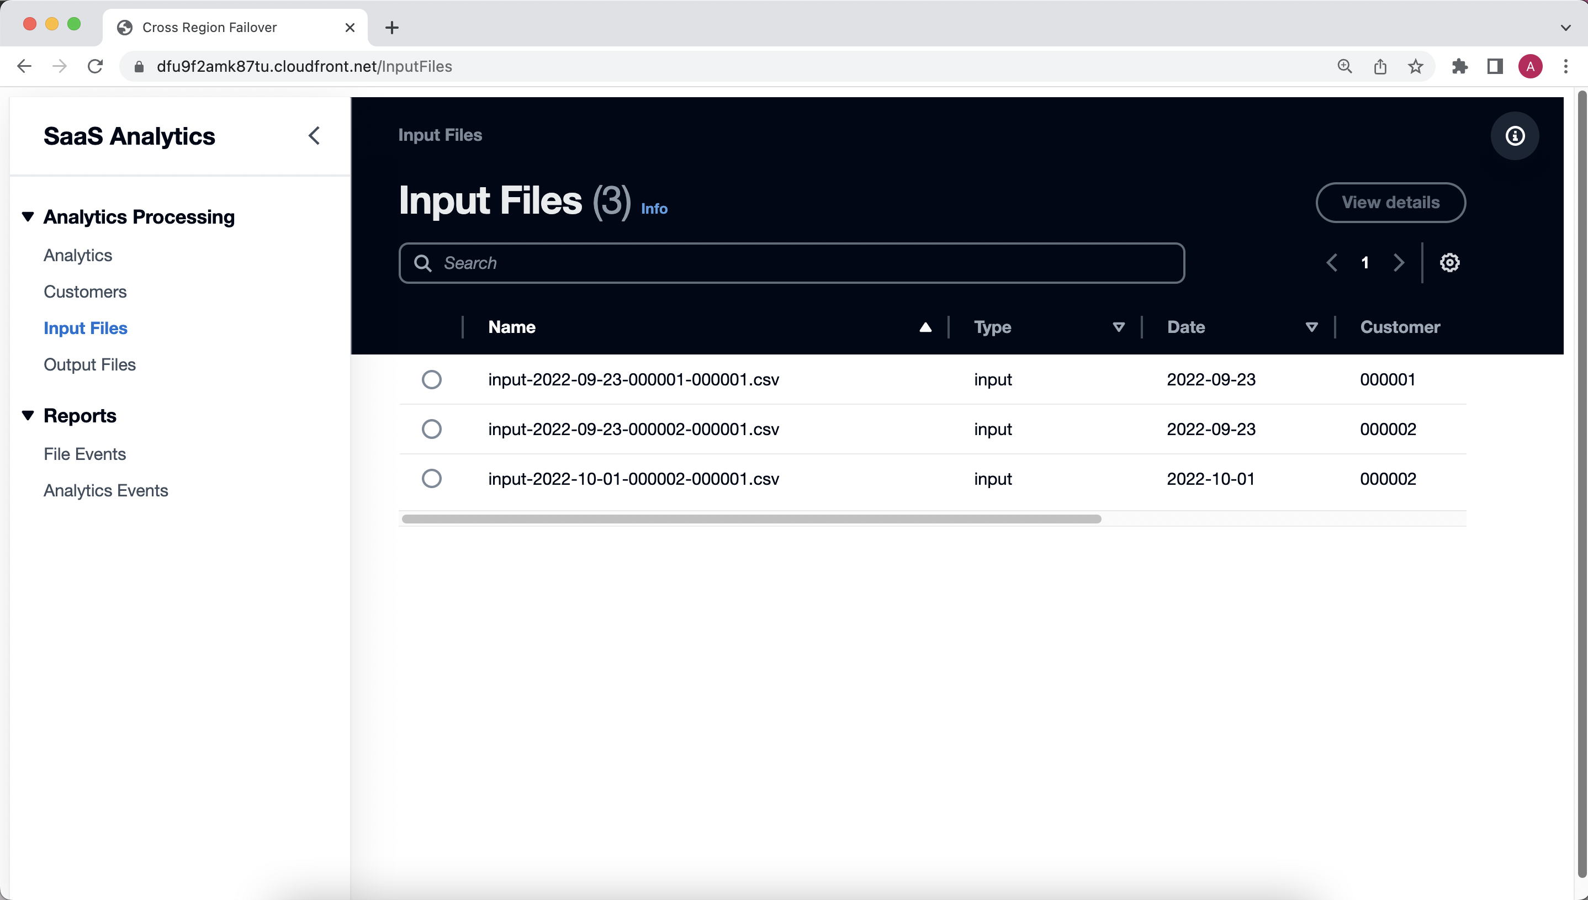This screenshot has height=900, width=1588.
Task: Click the table horizontal scrollbar
Action: point(751,518)
